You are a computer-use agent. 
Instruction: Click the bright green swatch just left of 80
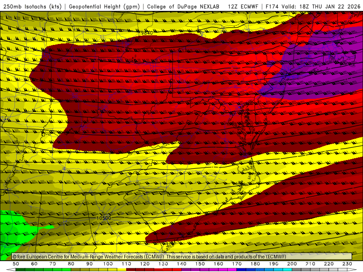coord(66,270)
